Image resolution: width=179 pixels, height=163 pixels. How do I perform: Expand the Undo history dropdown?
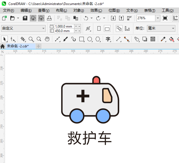point(92,18)
